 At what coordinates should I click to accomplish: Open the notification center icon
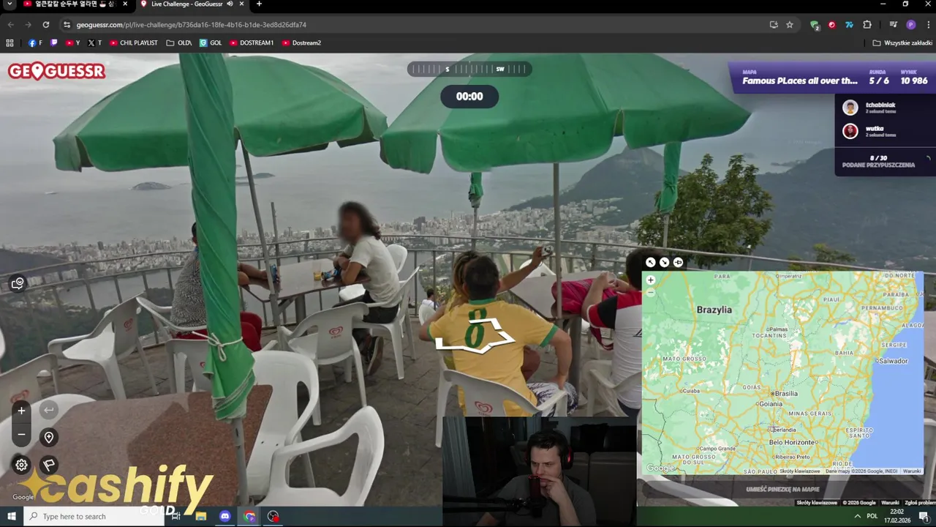924,517
